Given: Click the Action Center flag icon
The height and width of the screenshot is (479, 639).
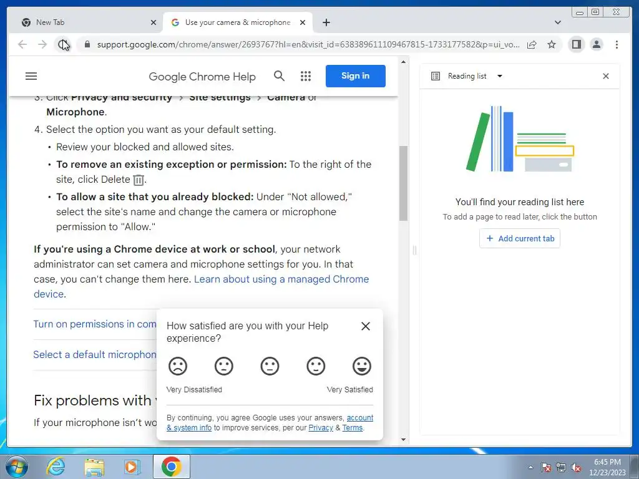Looking at the screenshot, I should tap(546, 467).
